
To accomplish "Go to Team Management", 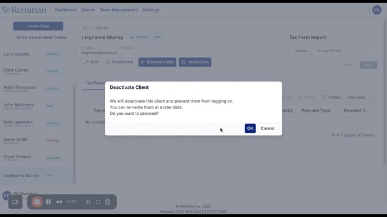I will (x=119, y=10).
